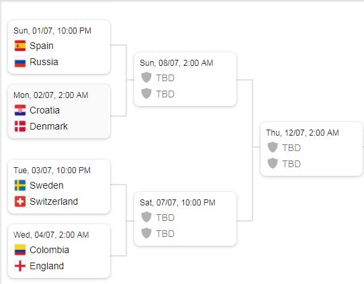
Task: Click the second TBD shield in the Thu 12/07 match
Action: coord(273,163)
